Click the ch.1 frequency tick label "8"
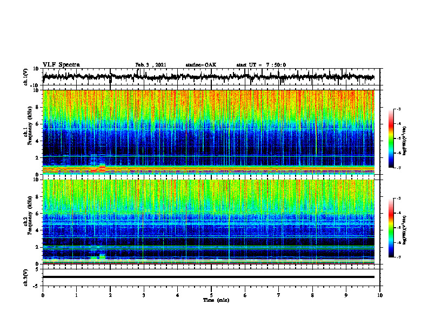This screenshot has height=331, width=428. [37, 107]
